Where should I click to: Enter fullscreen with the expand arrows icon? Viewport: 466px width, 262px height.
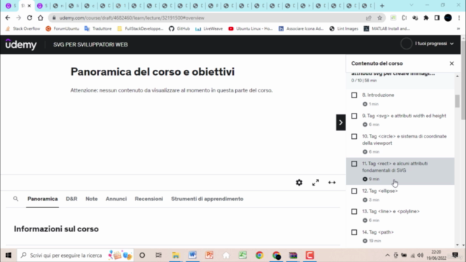click(315, 183)
